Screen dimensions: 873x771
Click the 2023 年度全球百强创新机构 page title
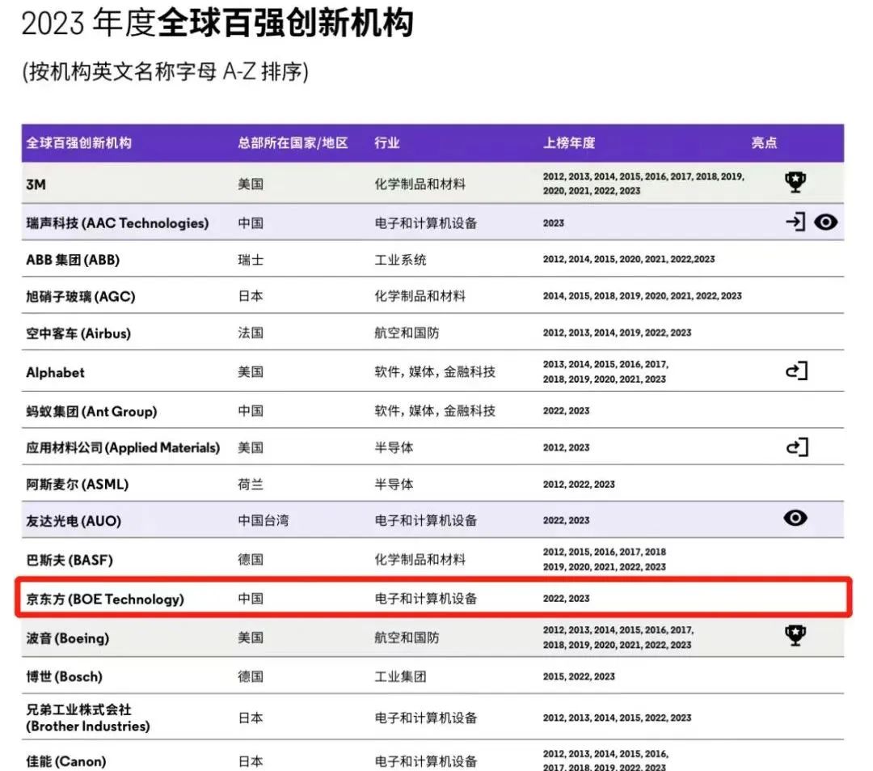coord(217,23)
